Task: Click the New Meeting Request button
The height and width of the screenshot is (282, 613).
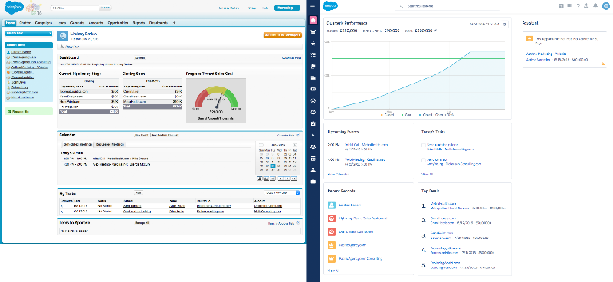Action: [x=165, y=136]
